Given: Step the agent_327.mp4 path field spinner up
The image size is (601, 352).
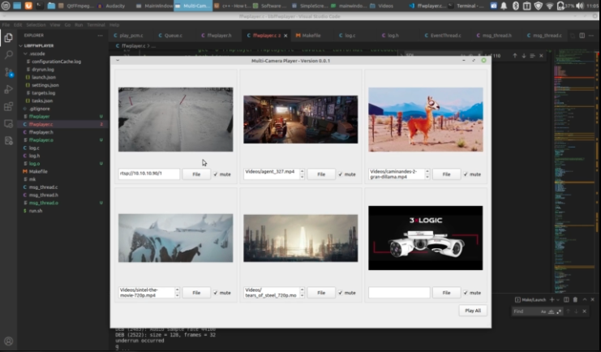Looking at the screenshot, I should coord(302,171).
